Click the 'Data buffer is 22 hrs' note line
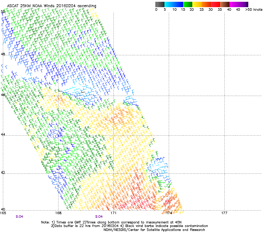This screenshot has height=232, width=264. (x=129, y=226)
